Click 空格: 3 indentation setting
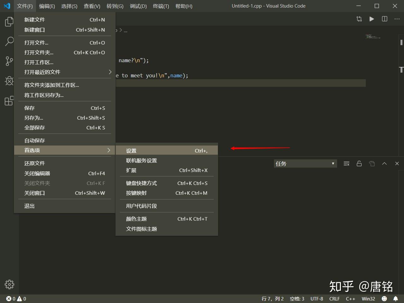The image size is (404, 303). 297,299
